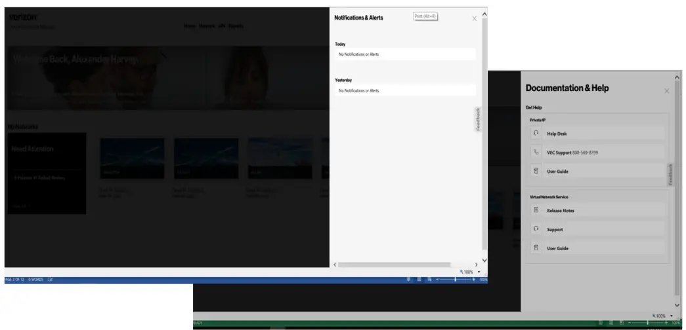Click the Virtual Network Service section label
This screenshot has height=330, width=686.
tap(549, 197)
